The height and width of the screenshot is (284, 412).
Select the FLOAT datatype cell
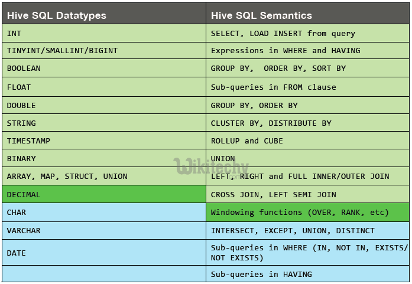[x=103, y=87]
